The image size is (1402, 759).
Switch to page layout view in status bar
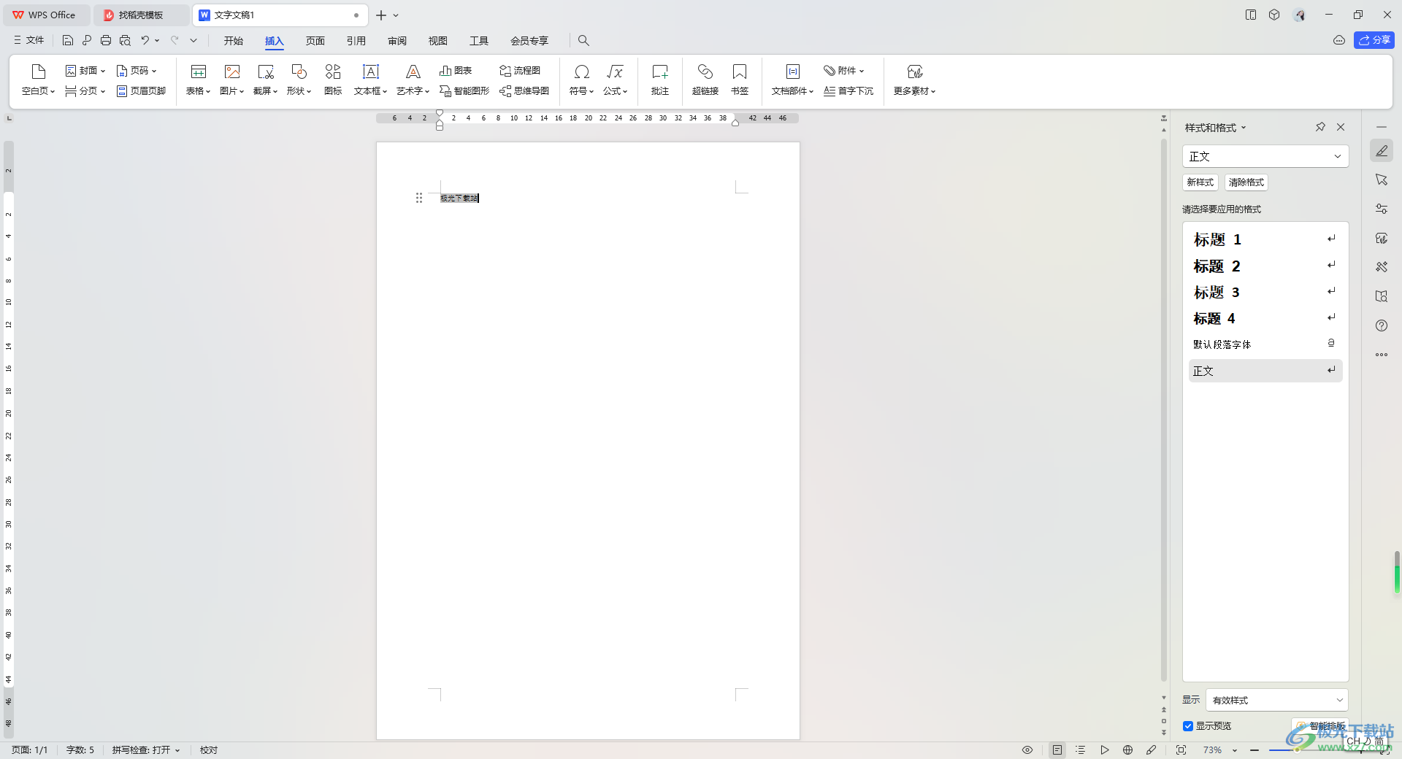point(1057,750)
